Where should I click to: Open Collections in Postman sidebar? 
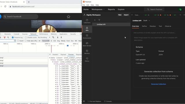pos(87,21)
